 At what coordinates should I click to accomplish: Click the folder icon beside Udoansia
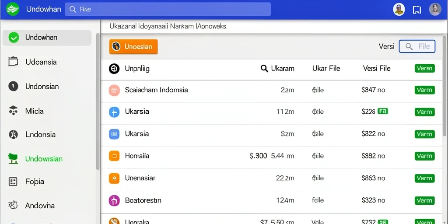(13, 62)
